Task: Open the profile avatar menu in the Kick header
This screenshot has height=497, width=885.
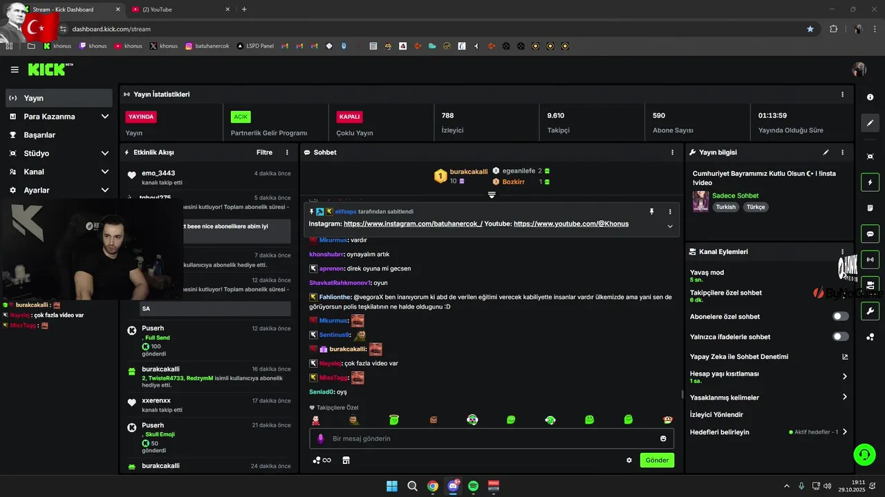Action: coord(859,70)
